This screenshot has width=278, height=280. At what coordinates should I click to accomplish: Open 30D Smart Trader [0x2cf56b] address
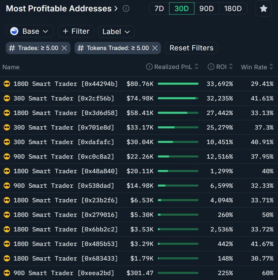[x=63, y=98]
